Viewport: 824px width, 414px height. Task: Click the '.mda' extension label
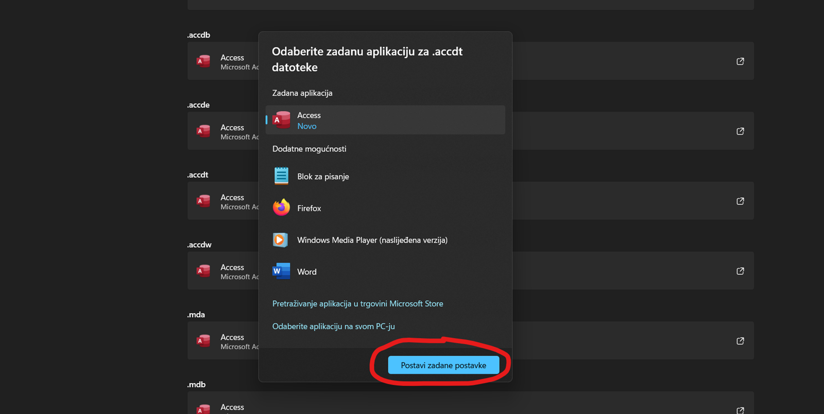196,315
